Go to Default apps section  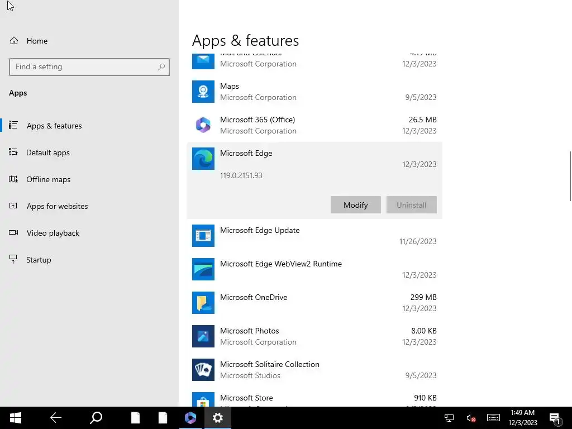48,152
